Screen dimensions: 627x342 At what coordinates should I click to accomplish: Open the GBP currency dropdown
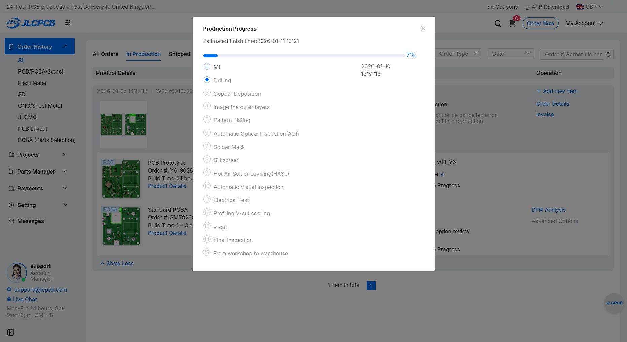[x=589, y=7]
